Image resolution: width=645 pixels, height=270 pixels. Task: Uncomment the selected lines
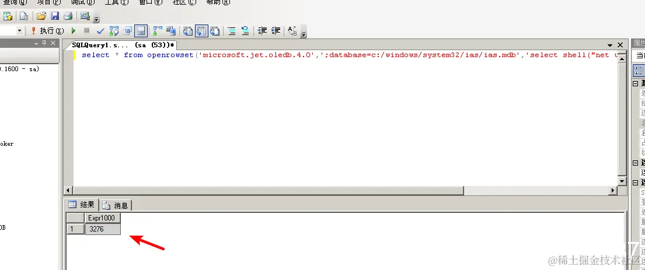pos(245,31)
